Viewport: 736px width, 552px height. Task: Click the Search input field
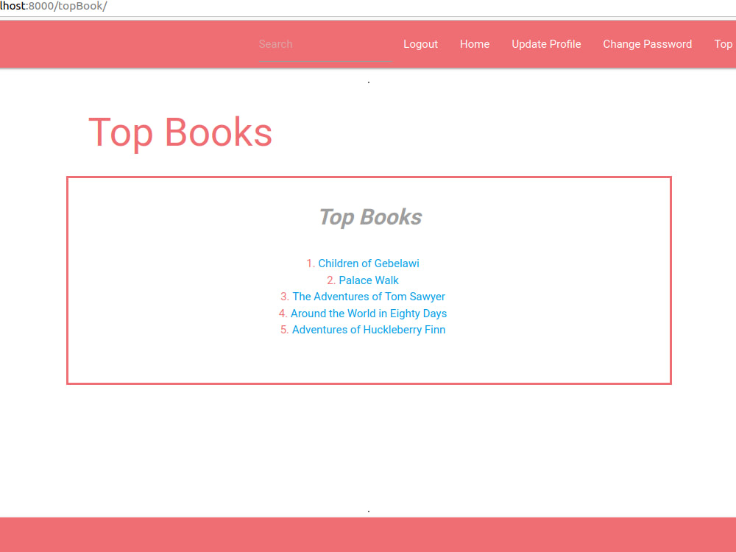click(x=324, y=44)
